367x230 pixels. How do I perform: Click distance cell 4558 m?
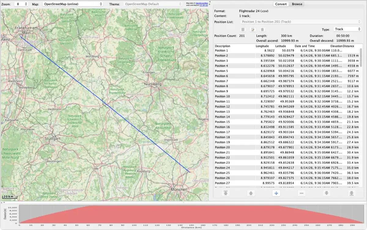pos(353,66)
